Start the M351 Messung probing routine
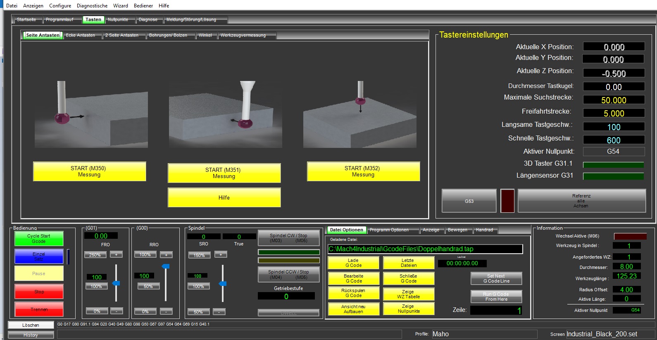This screenshot has width=657, height=340. [x=224, y=173]
